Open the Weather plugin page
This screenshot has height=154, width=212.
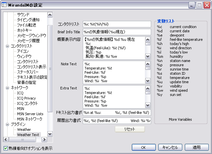pyautogui.click(x=24, y=130)
